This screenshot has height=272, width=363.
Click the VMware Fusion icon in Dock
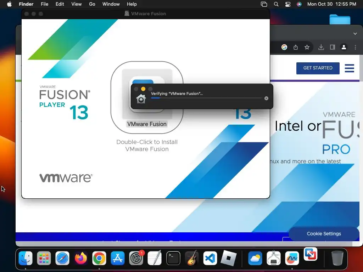[x=310, y=254]
